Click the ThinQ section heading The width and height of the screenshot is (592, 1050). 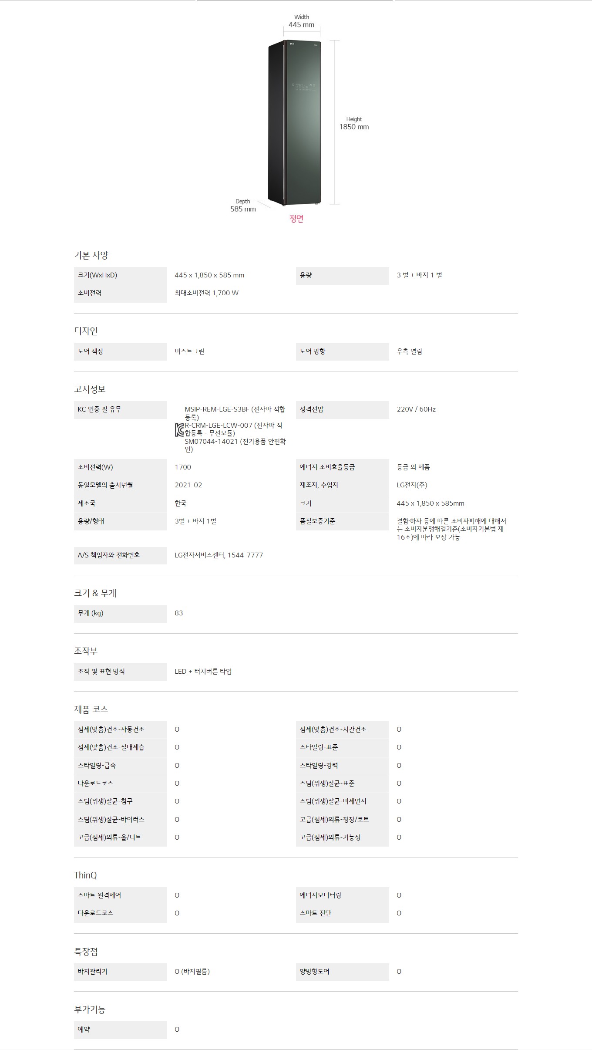[85, 875]
